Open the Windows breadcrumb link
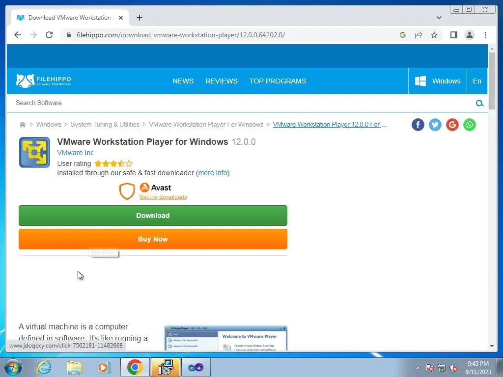503x377 pixels. point(49,124)
